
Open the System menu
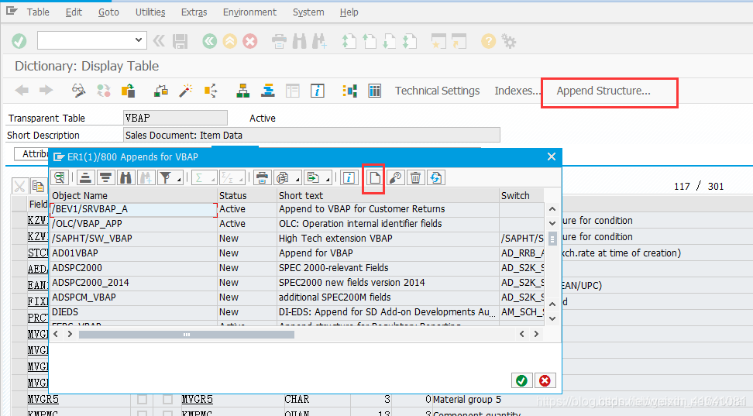tap(308, 12)
